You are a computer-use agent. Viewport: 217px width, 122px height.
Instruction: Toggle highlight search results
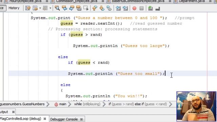point(79,8)
